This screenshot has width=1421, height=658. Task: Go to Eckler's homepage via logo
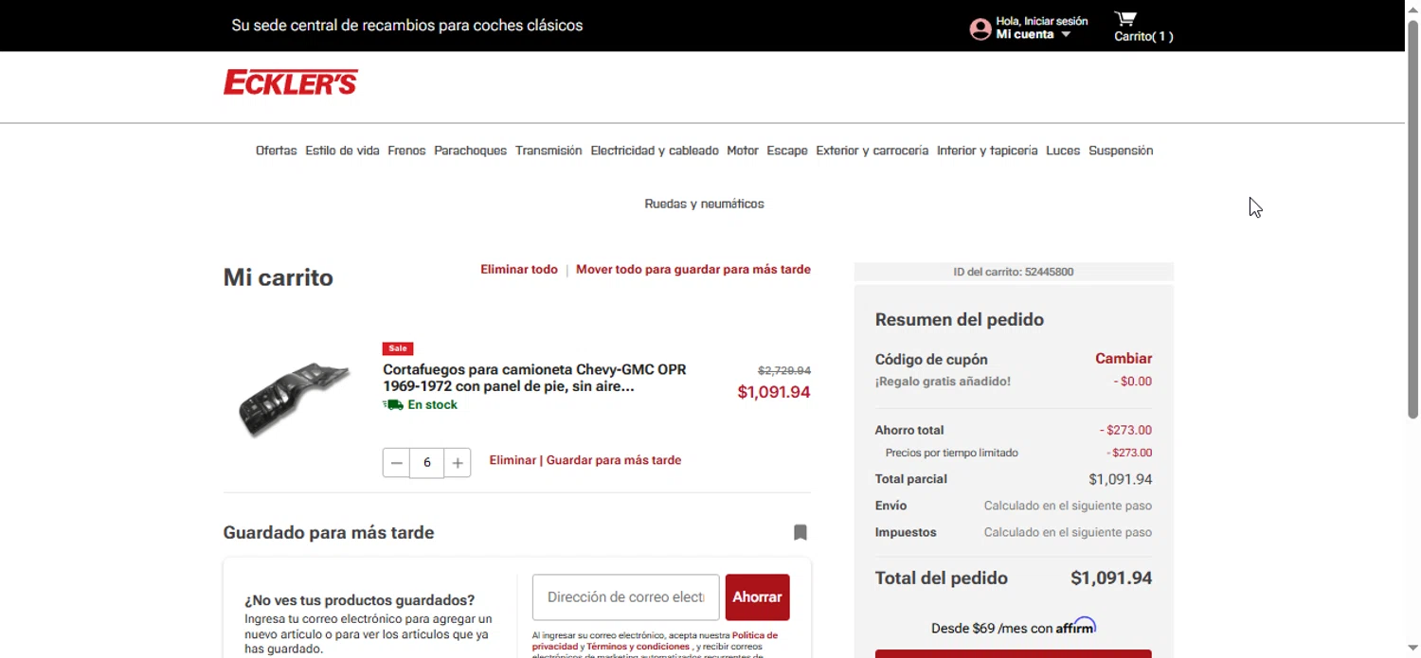coord(290,82)
